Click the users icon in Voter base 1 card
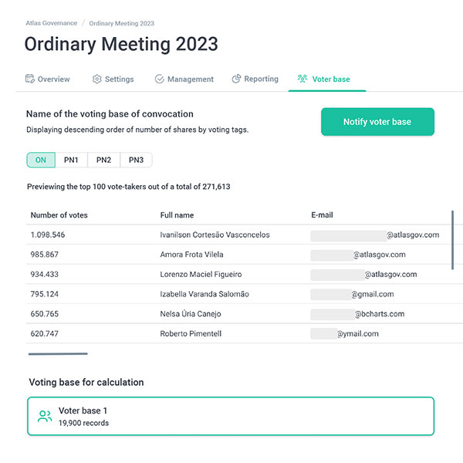 tap(45, 417)
